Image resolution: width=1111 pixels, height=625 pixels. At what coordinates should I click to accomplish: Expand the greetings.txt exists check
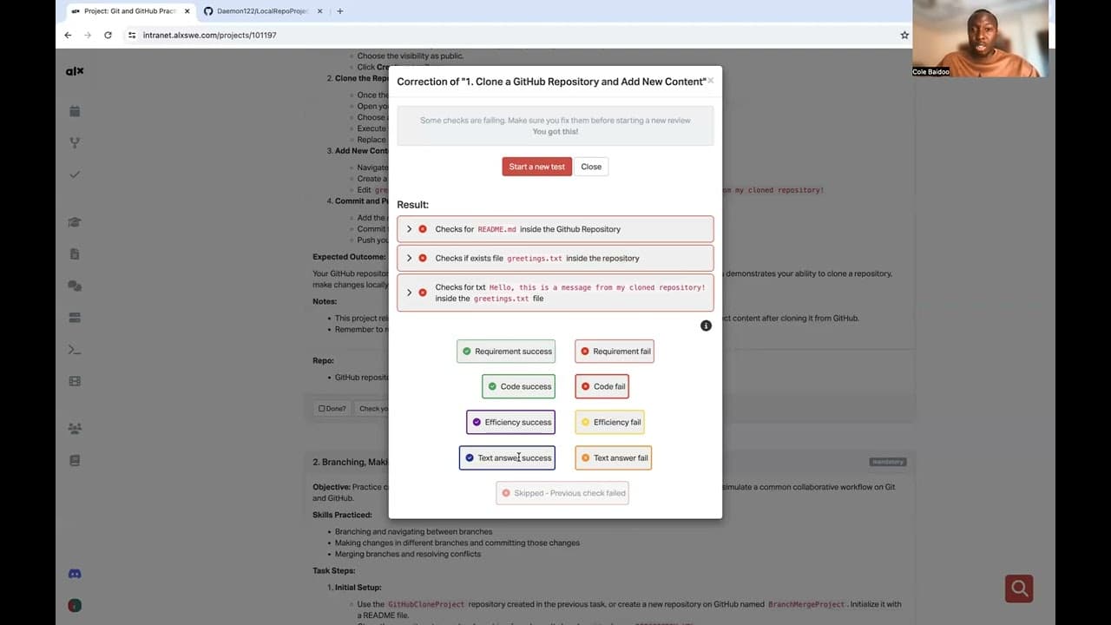(409, 258)
